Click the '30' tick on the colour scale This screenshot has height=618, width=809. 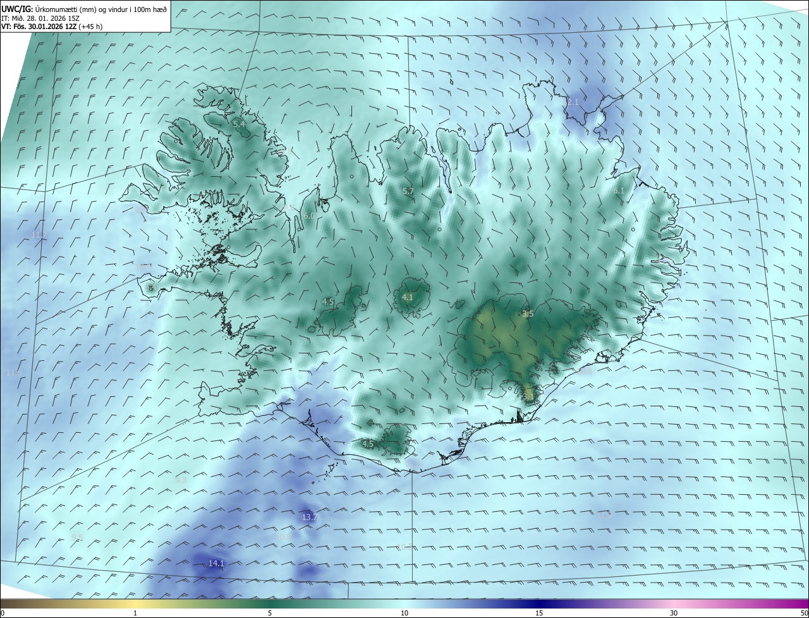pyautogui.click(x=674, y=613)
